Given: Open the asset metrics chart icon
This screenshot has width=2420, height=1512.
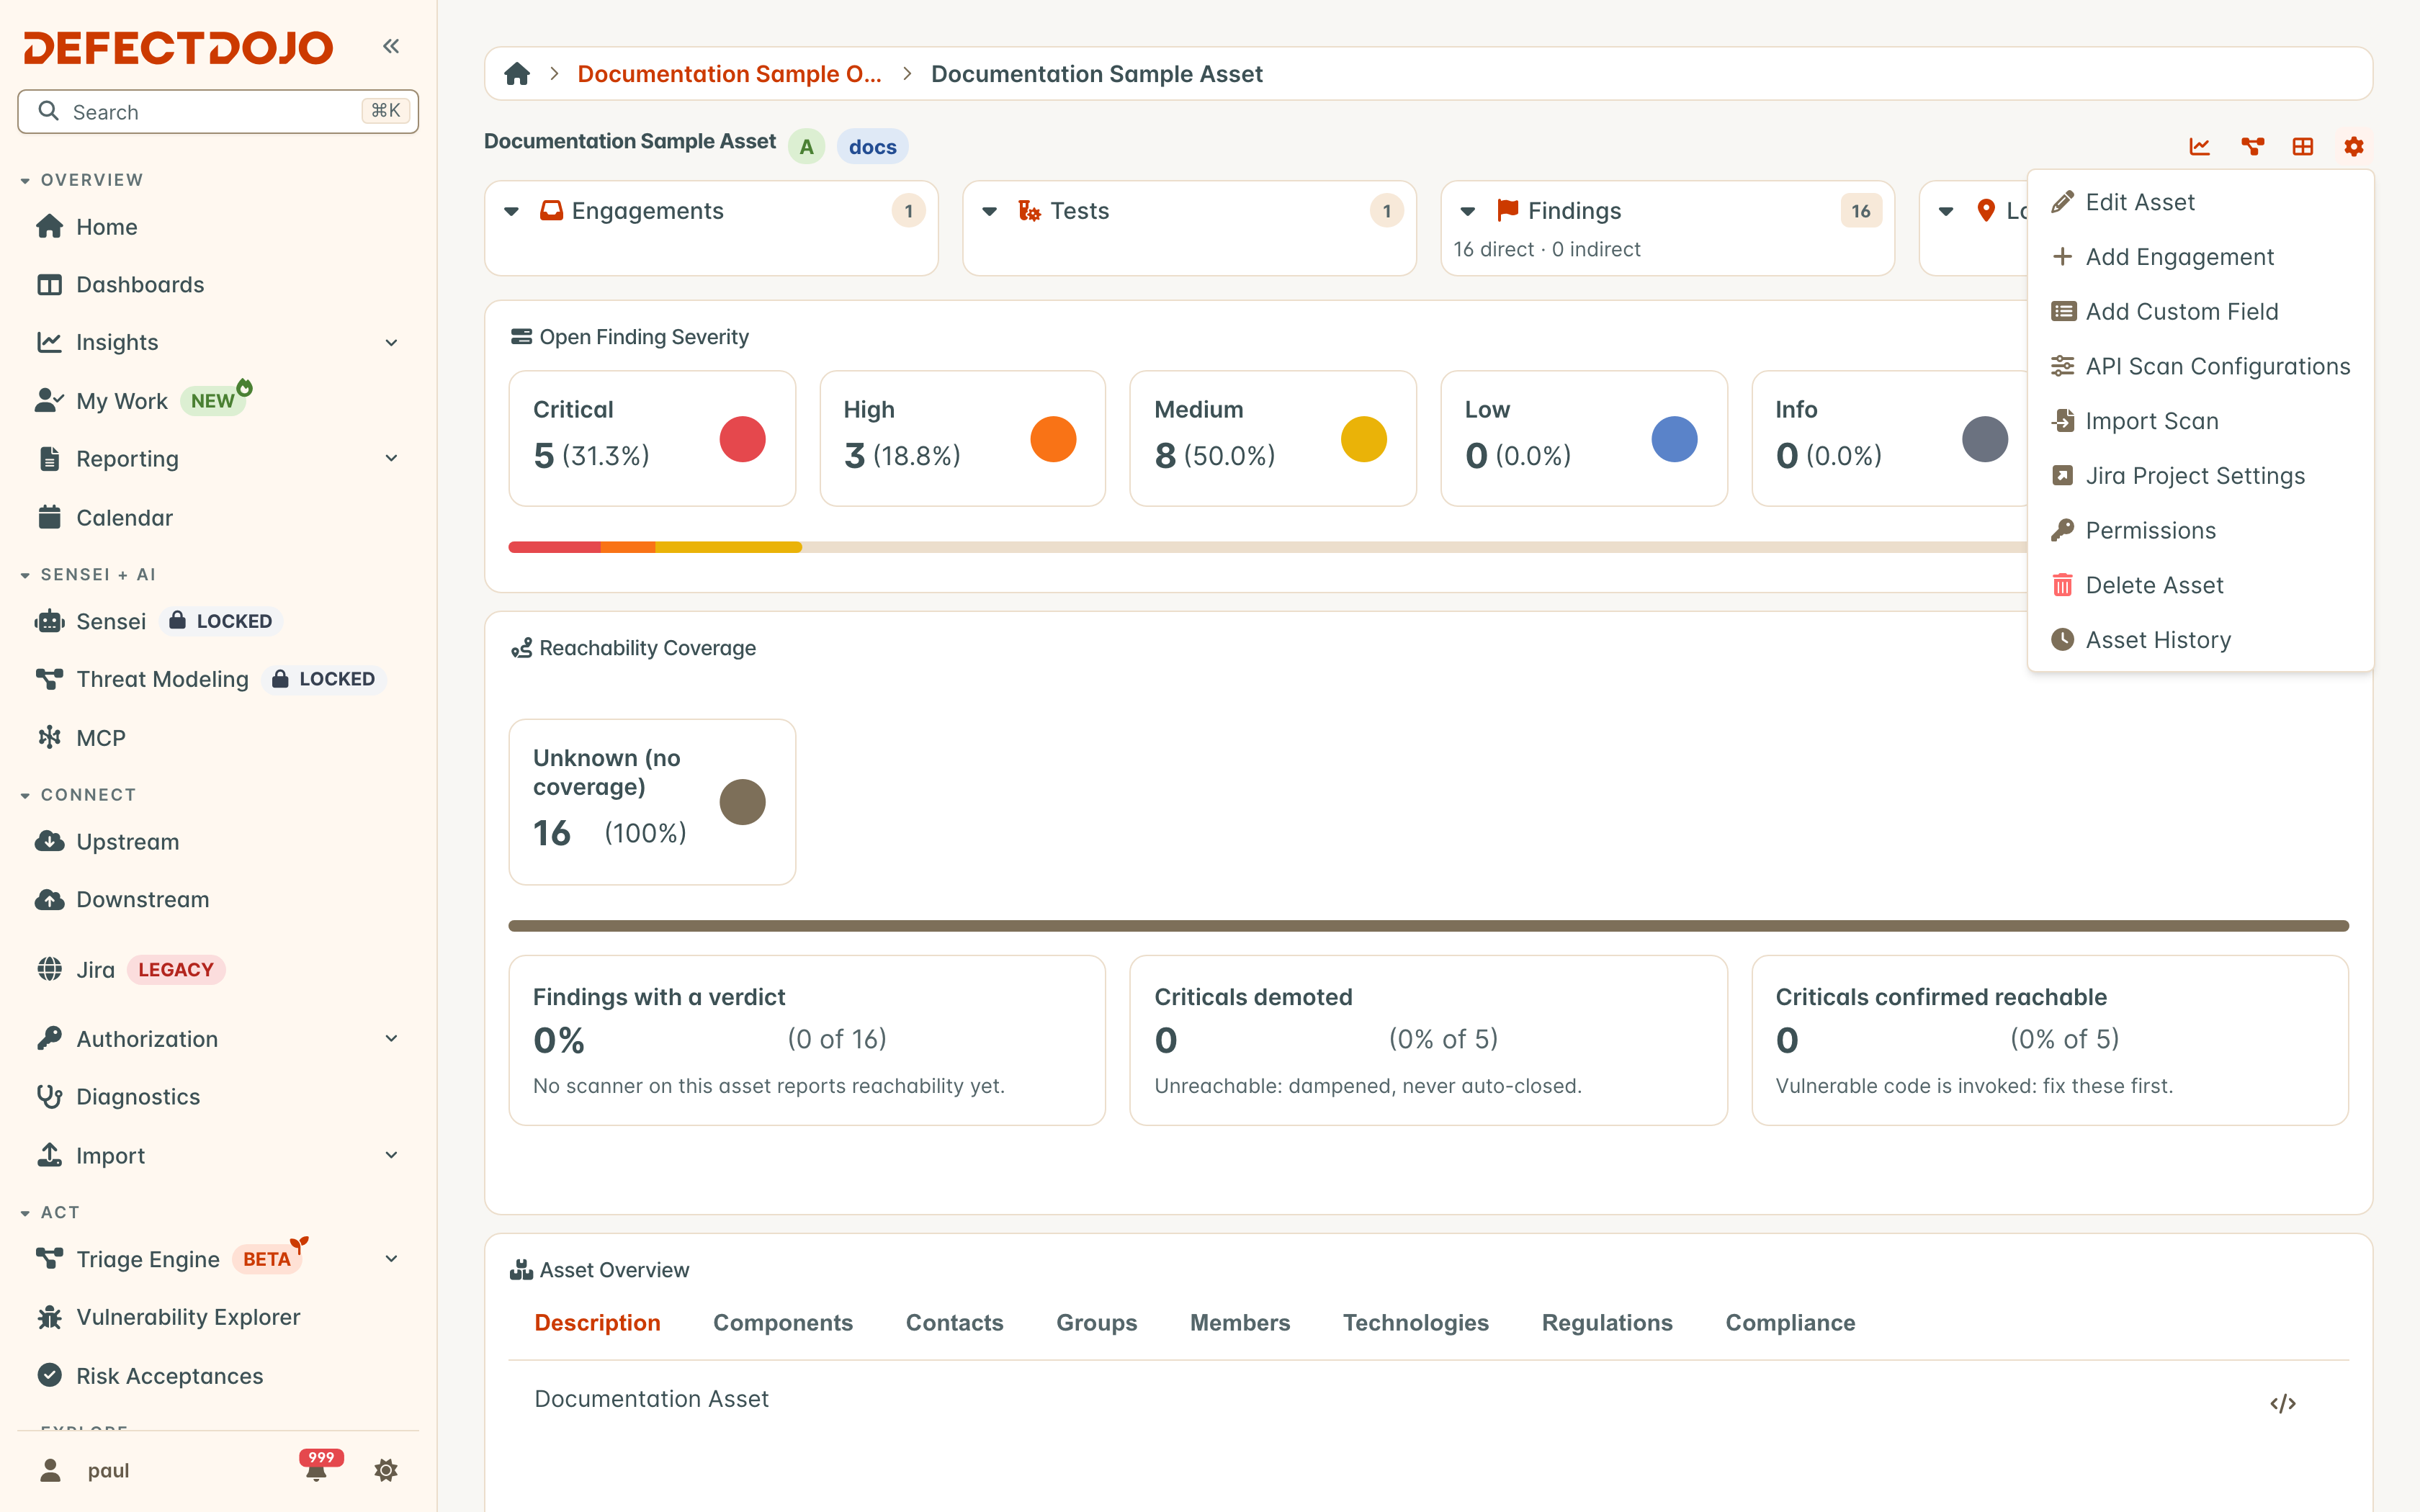Looking at the screenshot, I should pos(2200,147).
